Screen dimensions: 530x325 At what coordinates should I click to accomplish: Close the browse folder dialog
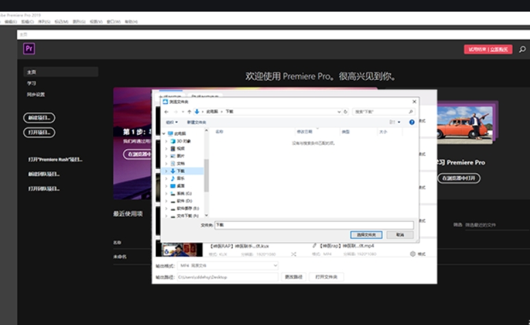(414, 102)
